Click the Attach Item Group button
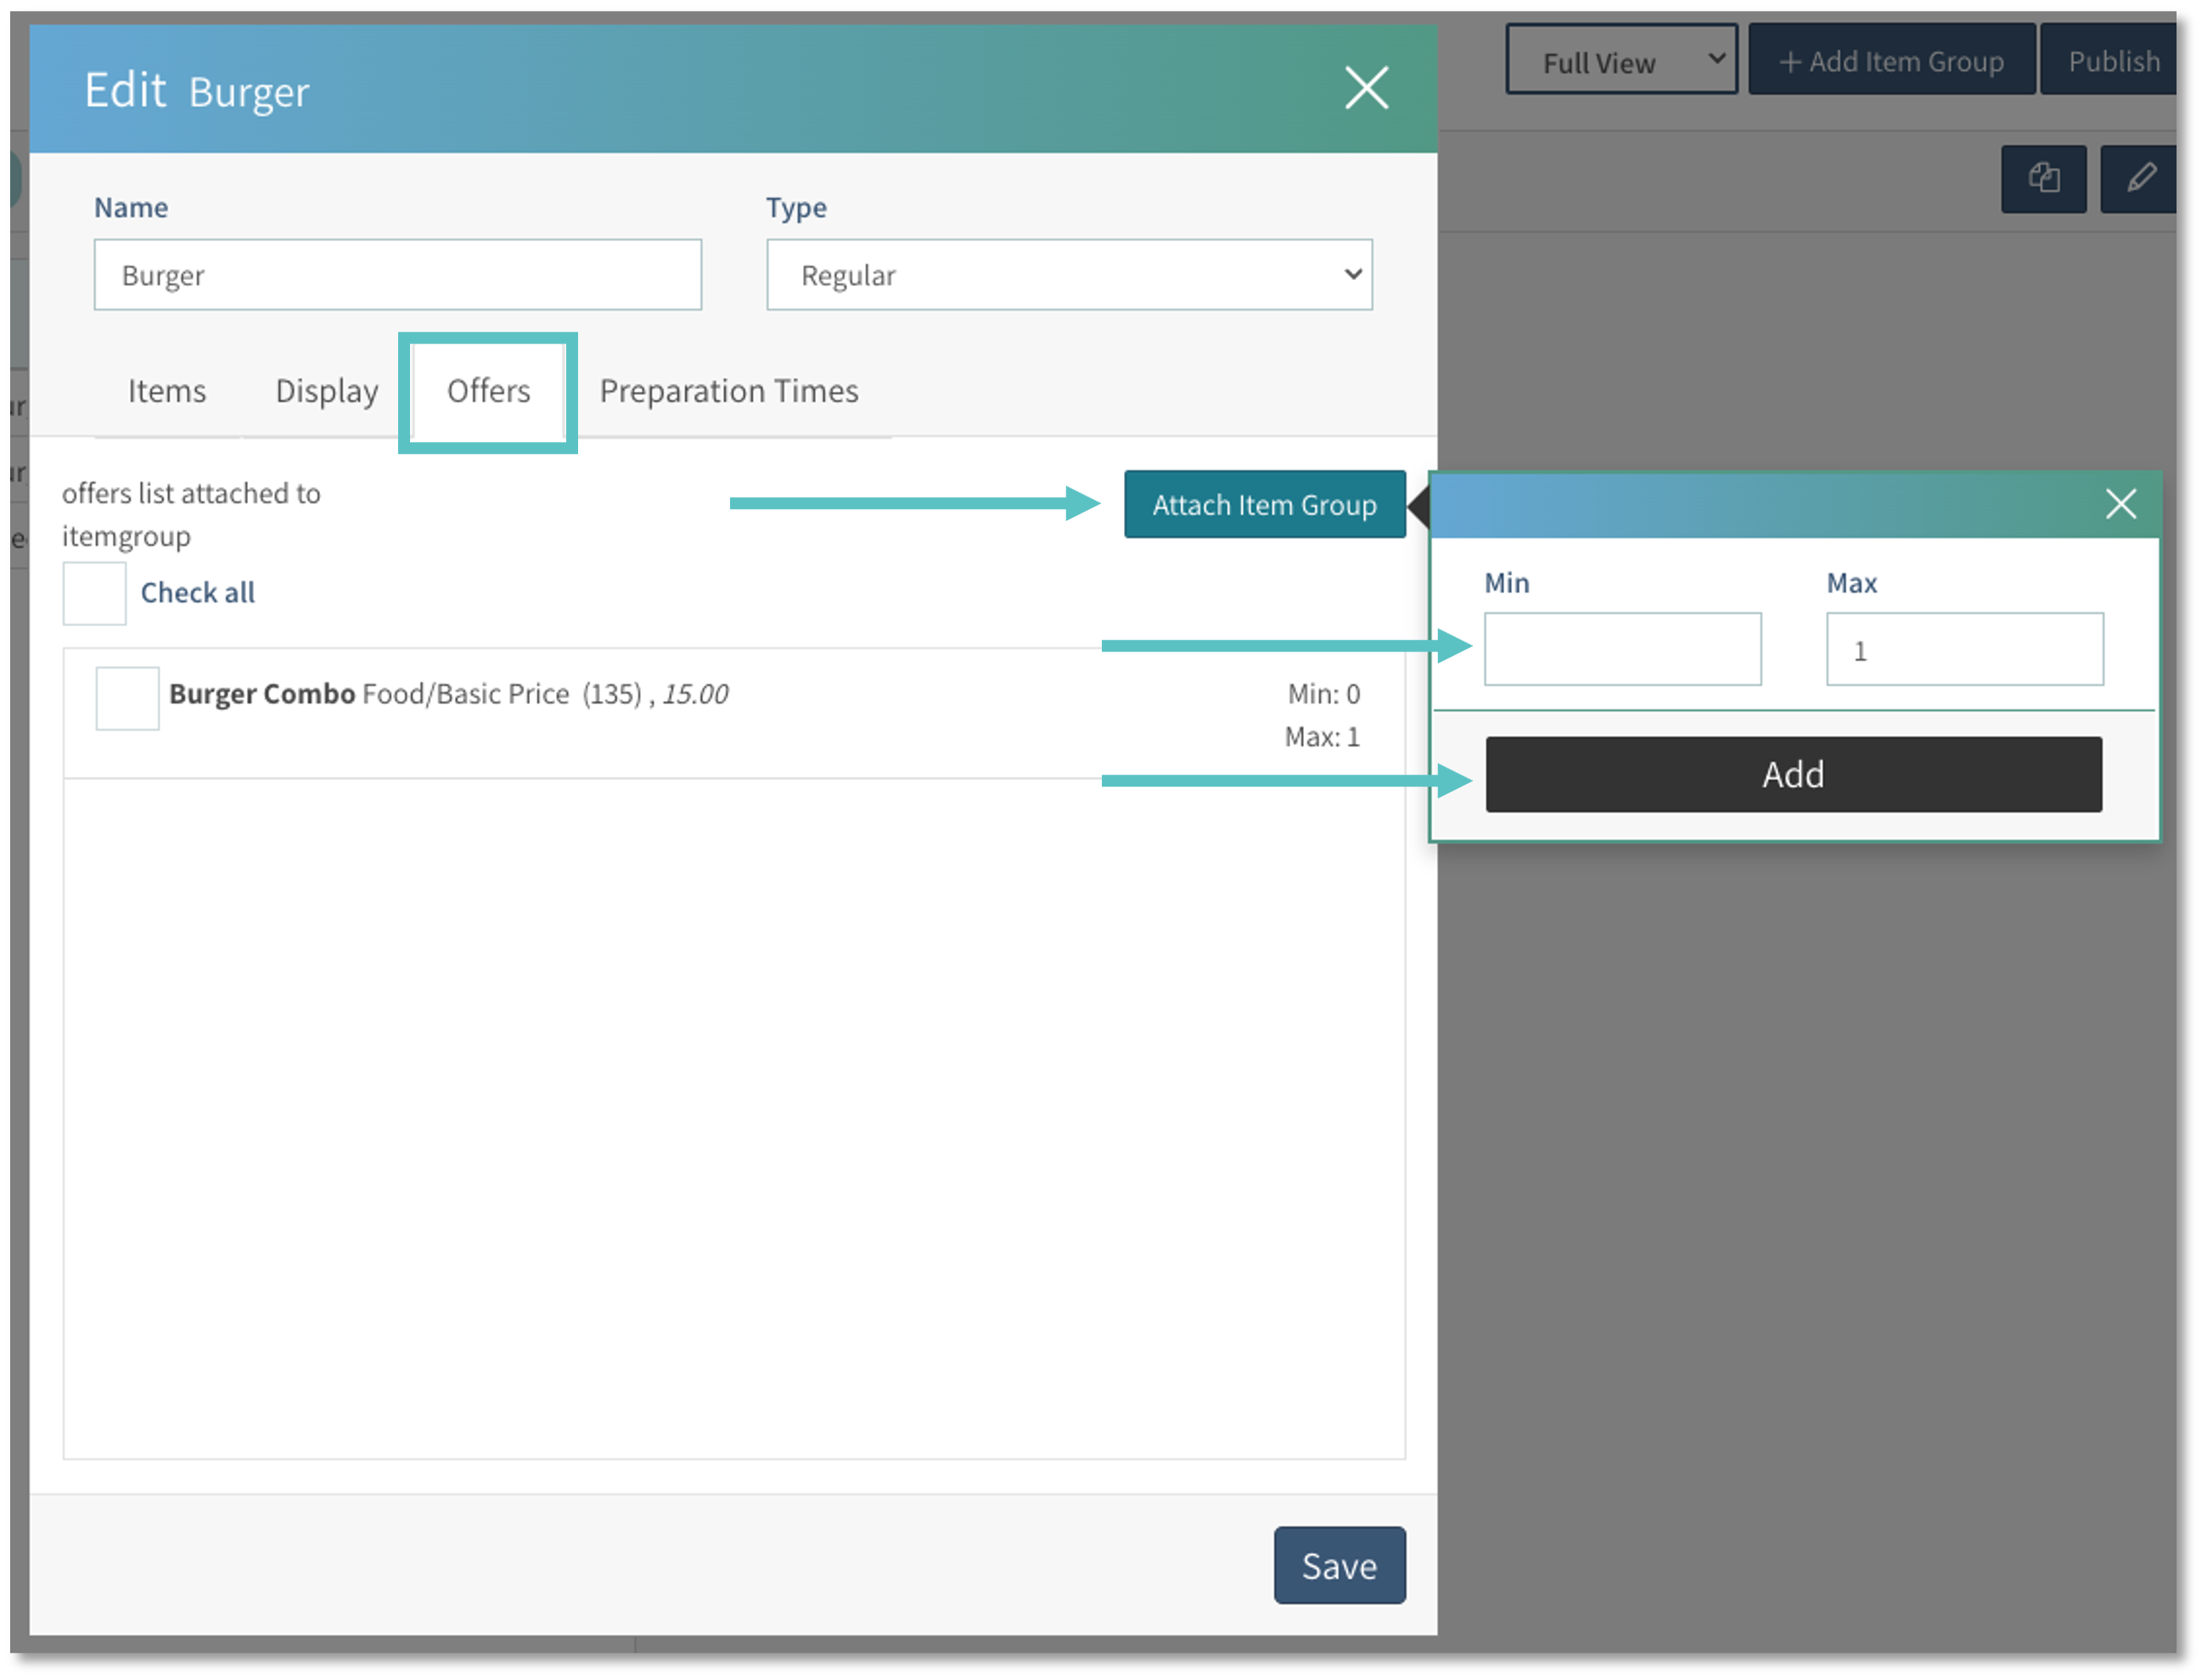The image size is (2202, 1680). pyautogui.click(x=1265, y=504)
